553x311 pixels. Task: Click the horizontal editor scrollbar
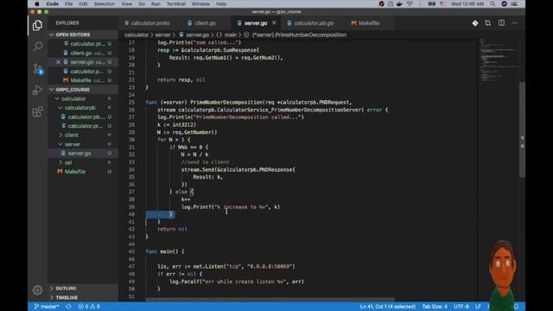270,300
